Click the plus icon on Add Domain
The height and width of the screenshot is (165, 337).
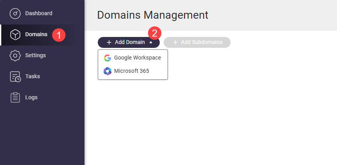click(109, 42)
